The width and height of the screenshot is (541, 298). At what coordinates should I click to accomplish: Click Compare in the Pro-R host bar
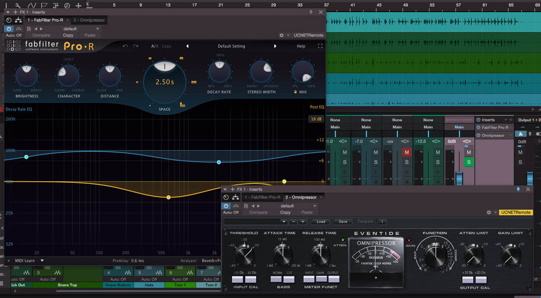tap(41, 35)
